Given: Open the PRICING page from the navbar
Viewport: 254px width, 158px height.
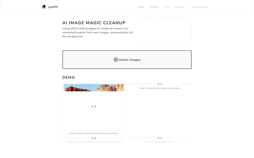Looking at the screenshot, I should 154,7.
